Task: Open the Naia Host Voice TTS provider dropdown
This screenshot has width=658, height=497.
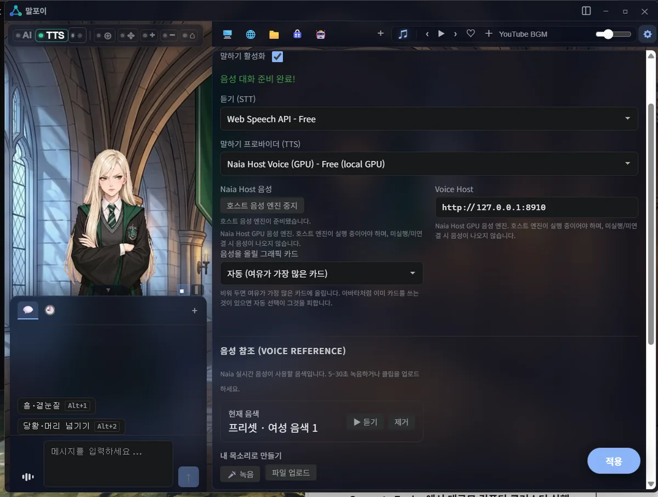Action: pos(429,164)
